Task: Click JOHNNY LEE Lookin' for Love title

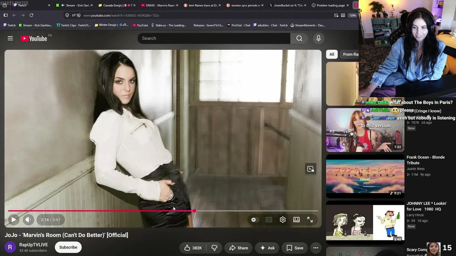Action: [426, 206]
